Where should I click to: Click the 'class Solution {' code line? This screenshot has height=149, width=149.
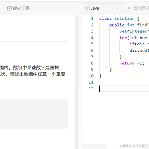tap(119, 18)
